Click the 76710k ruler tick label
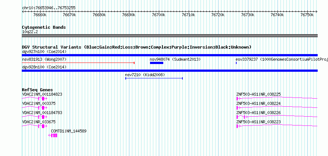Image resolution: width=328 pixels, height=156 pixels. click(x=188, y=15)
